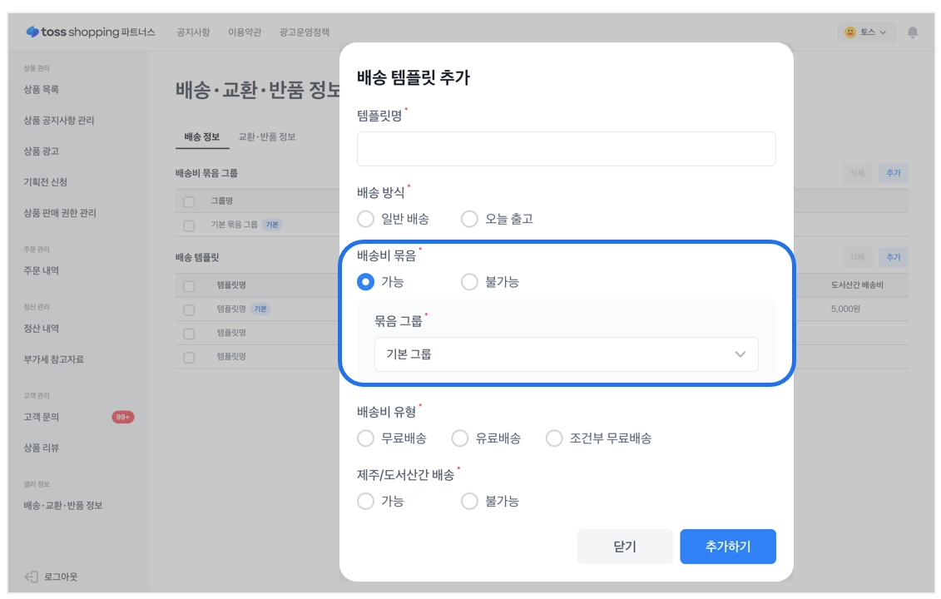
Task: Open the 토스 account dropdown
Action: 866,32
